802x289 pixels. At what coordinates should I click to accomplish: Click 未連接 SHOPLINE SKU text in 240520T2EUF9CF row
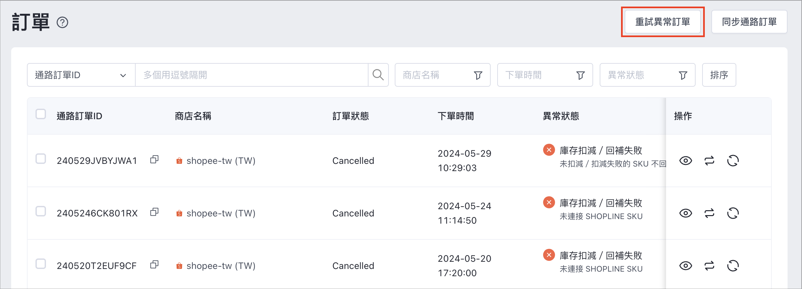601,269
